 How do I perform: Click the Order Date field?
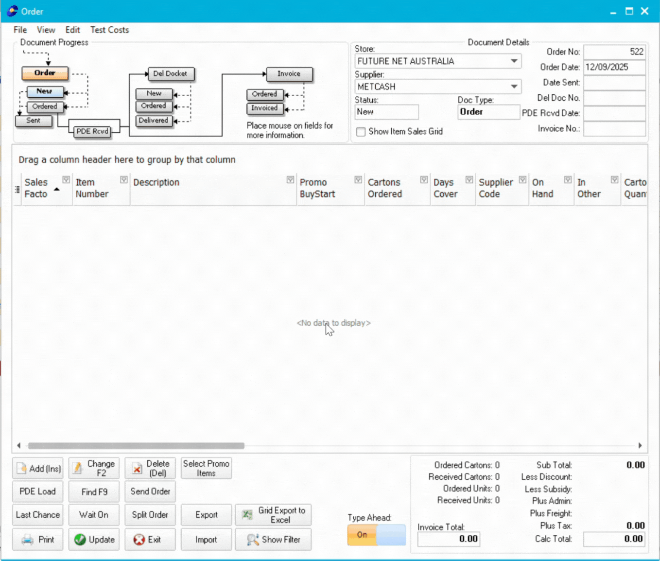(x=614, y=67)
